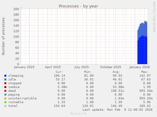This screenshot has height=117, width=157.
Task: Click the 'Min:' column header
Action: pos(88,72)
